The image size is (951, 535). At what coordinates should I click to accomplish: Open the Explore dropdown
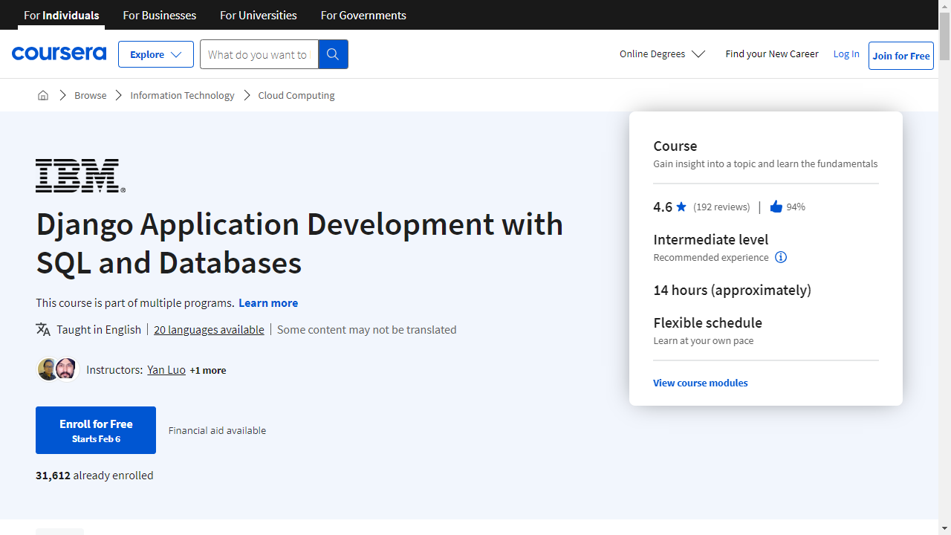click(156, 54)
